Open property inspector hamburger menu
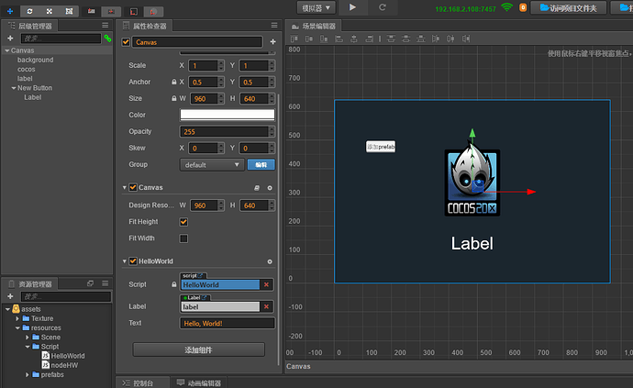The width and height of the screenshot is (633, 388). 274,25
